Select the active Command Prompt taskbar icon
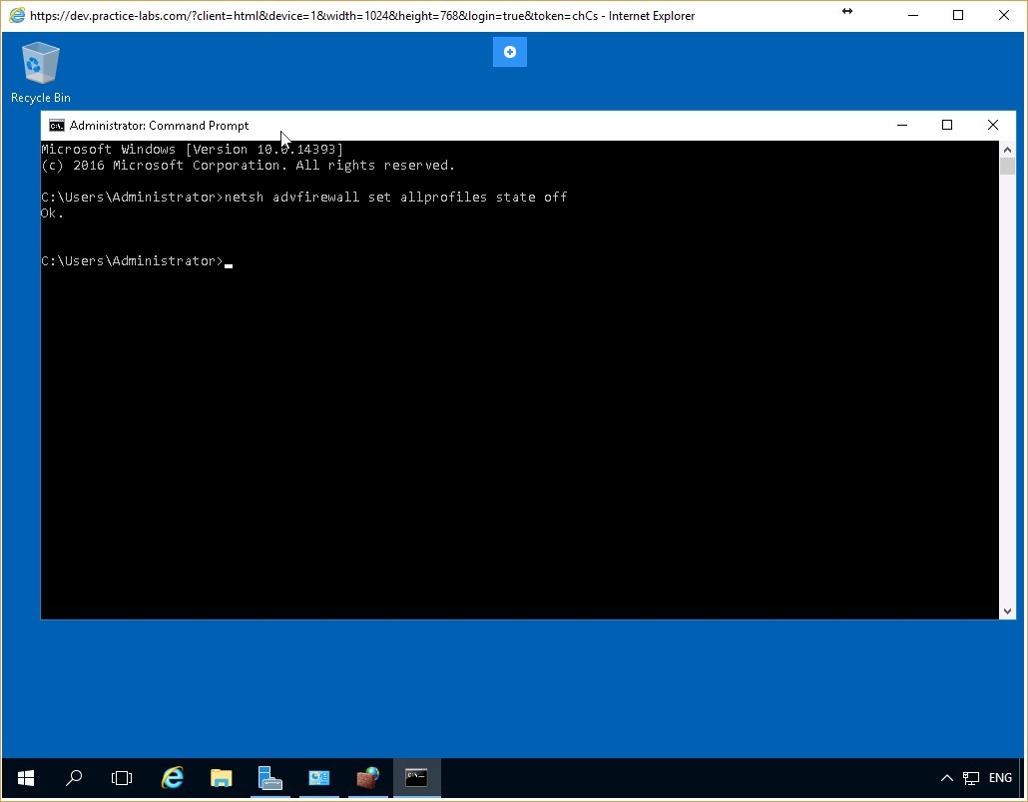1028x802 pixels. [x=416, y=778]
